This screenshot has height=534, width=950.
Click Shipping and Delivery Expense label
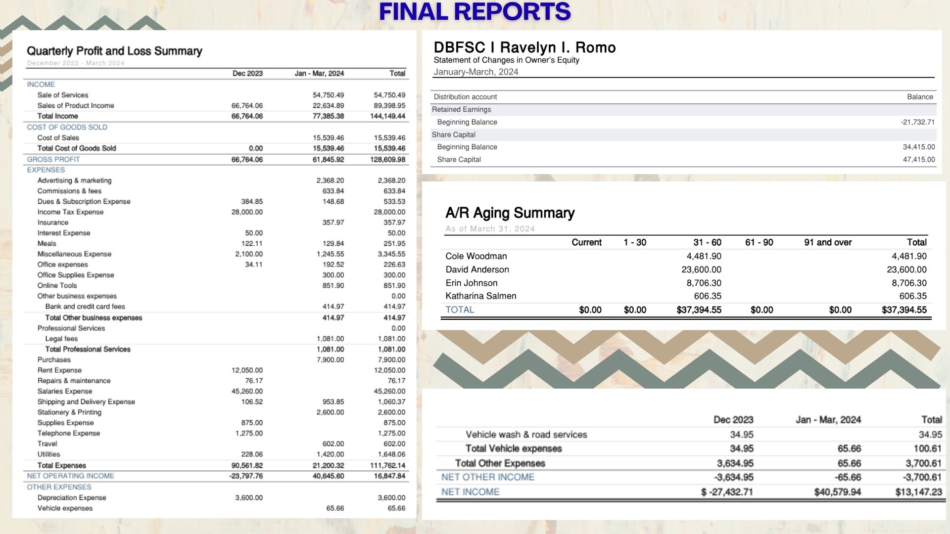(x=86, y=401)
